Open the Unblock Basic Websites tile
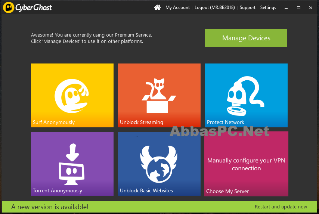This screenshot has width=319, height=214. point(159,164)
